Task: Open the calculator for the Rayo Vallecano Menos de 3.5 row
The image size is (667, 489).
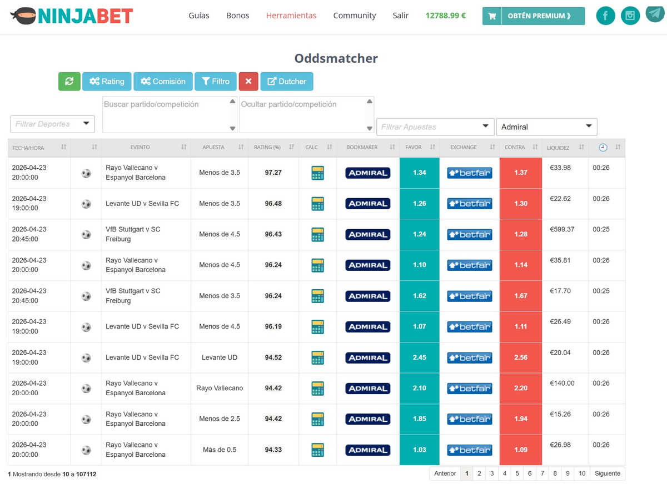Action: (317, 173)
